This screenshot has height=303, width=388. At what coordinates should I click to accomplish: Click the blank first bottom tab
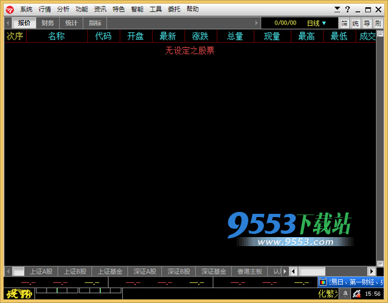(x=18, y=271)
